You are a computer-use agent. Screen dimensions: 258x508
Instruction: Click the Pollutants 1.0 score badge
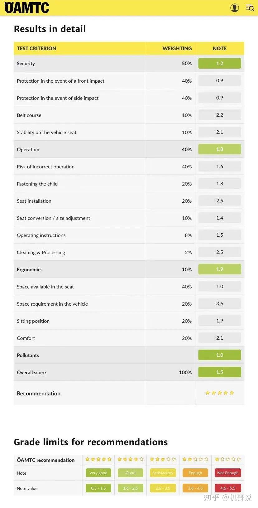(220, 355)
